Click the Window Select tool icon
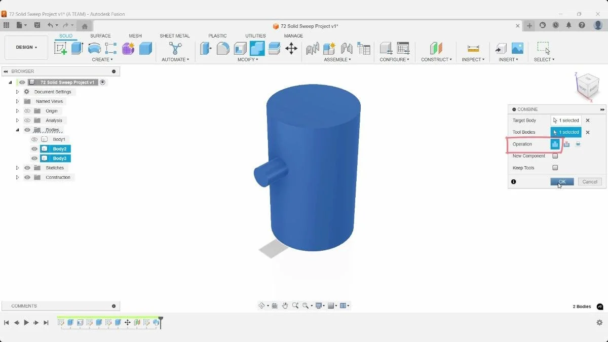This screenshot has height=342, width=608. tap(544, 48)
